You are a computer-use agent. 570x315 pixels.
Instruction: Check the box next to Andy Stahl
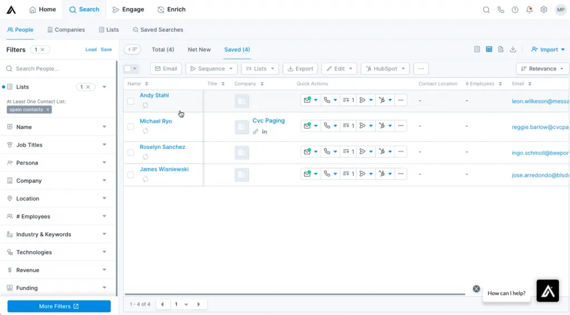pyautogui.click(x=131, y=101)
